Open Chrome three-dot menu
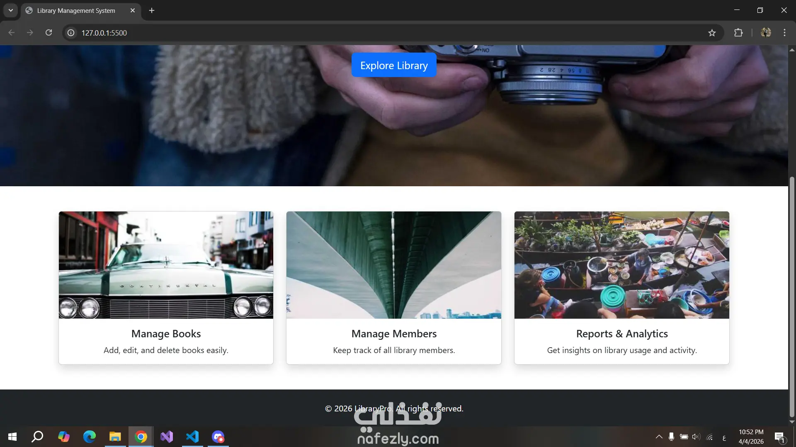796x447 pixels. tap(784, 33)
